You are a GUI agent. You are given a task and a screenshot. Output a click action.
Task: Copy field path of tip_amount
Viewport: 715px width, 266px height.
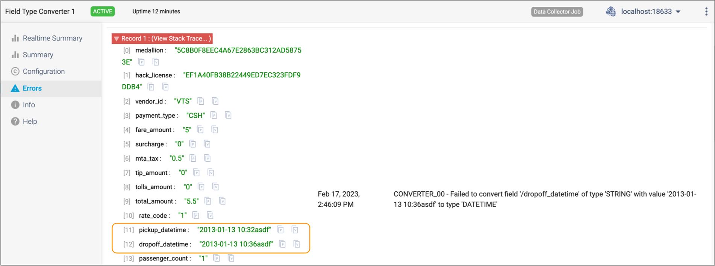(196, 173)
